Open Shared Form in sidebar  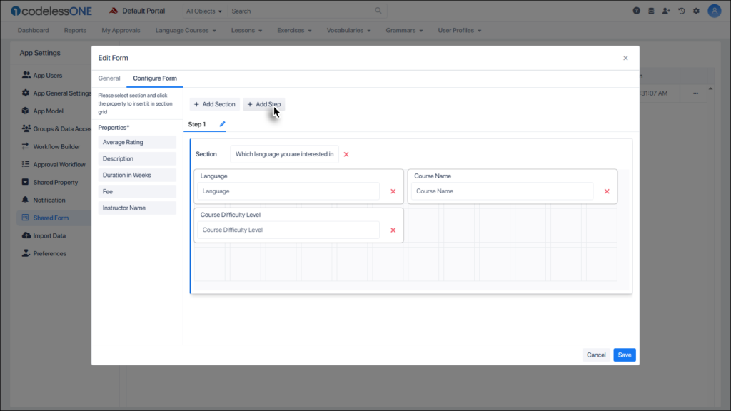[51, 218]
